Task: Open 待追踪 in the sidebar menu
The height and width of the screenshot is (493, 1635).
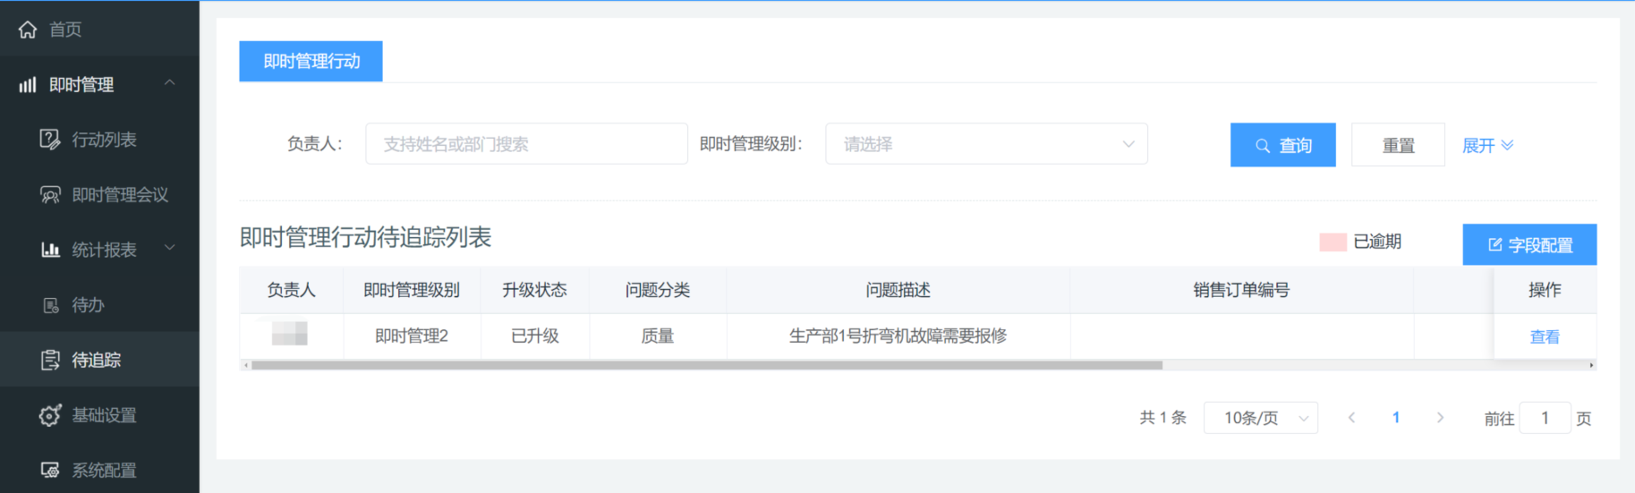Action: coord(96,360)
